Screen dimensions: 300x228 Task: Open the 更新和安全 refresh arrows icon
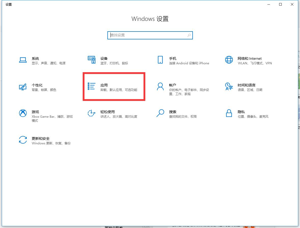click(x=23, y=140)
